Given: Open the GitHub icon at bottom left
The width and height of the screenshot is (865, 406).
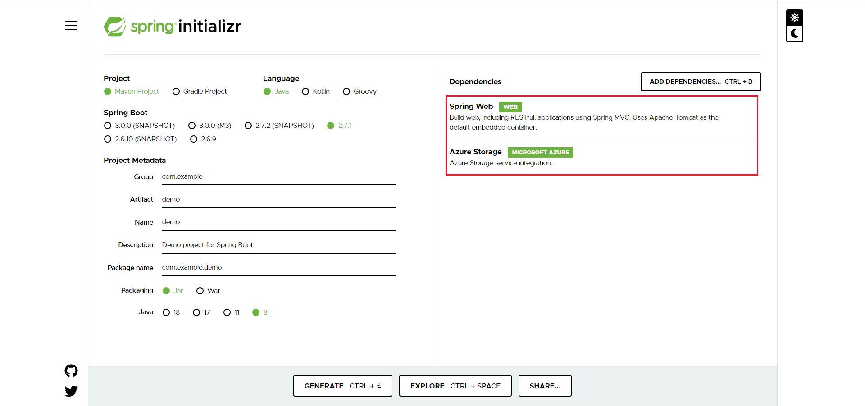Looking at the screenshot, I should pyautogui.click(x=71, y=370).
